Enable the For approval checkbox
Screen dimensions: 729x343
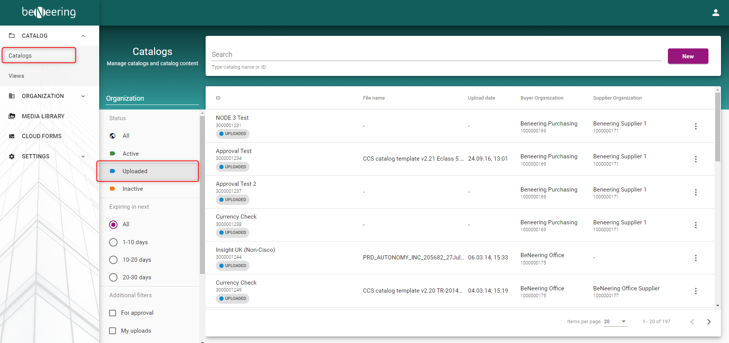113,313
